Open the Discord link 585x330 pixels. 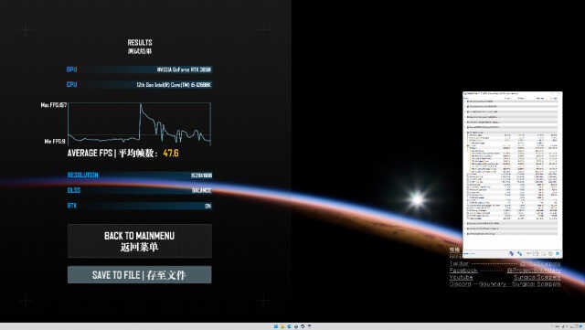[x=461, y=284]
